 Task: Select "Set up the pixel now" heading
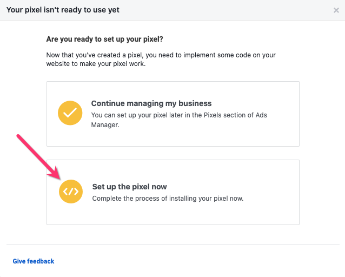129,187
